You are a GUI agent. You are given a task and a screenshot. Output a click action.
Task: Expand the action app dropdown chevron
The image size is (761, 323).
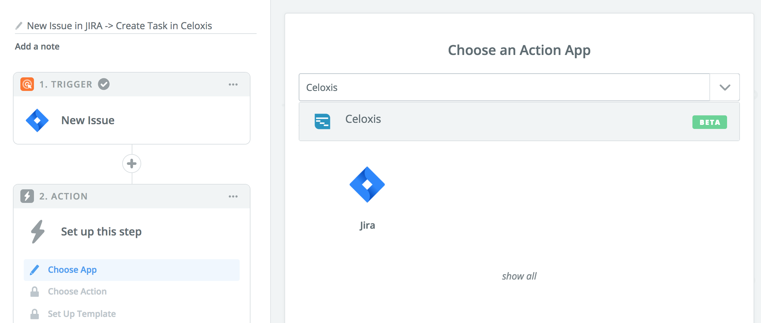[x=725, y=88]
